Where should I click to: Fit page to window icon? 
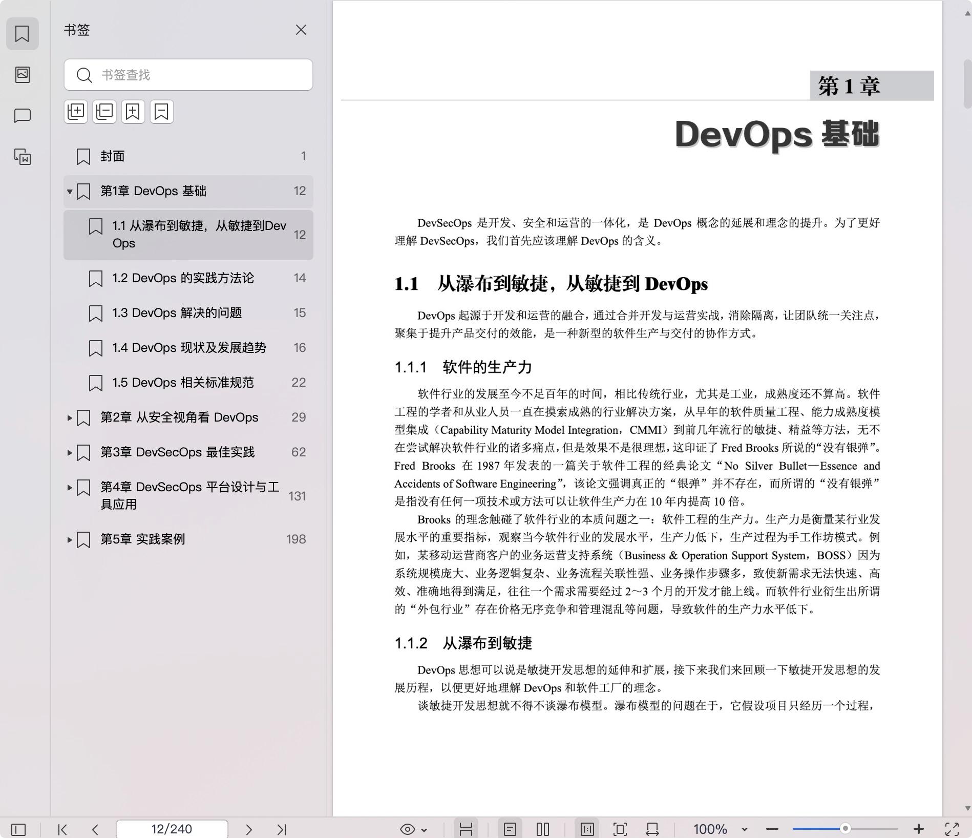pyautogui.click(x=620, y=829)
